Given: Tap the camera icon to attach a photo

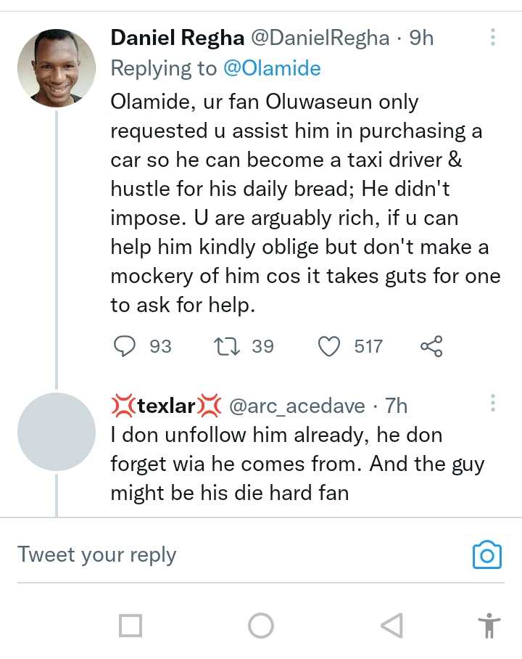Looking at the screenshot, I should click(487, 555).
